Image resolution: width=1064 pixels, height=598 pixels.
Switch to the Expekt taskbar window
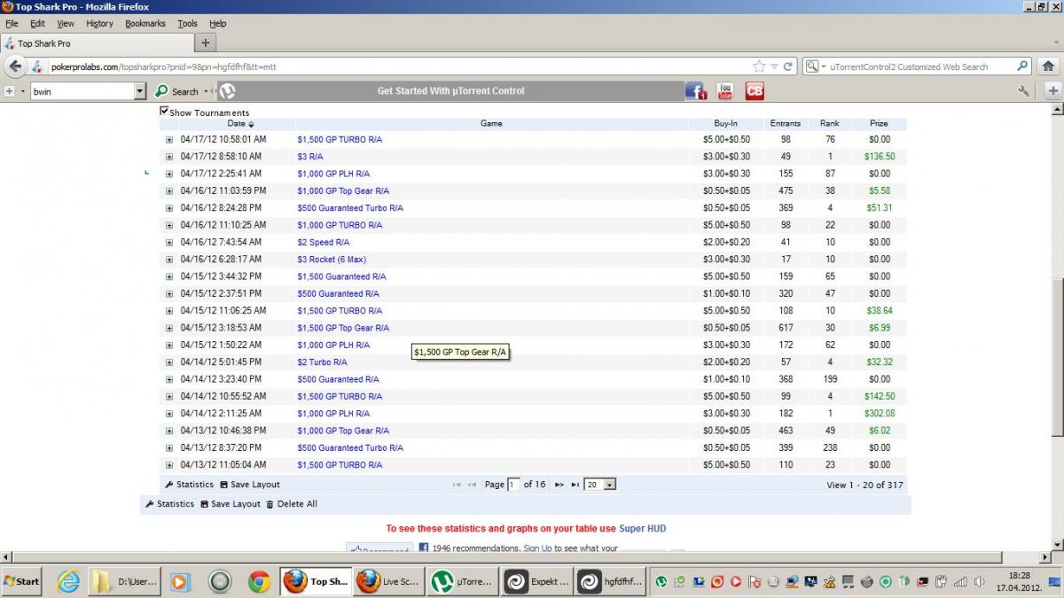536,581
